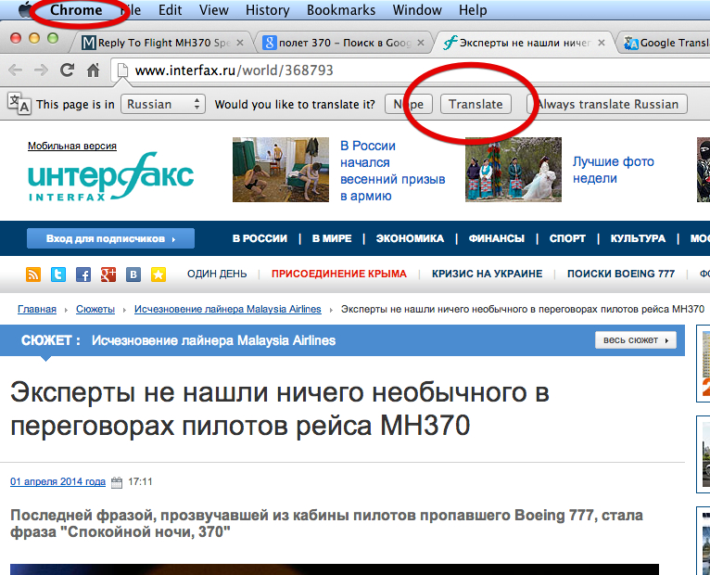The image size is (710, 575).
Task: Click the Лучшие фото недели photo thumbnail
Action: click(513, 170)
